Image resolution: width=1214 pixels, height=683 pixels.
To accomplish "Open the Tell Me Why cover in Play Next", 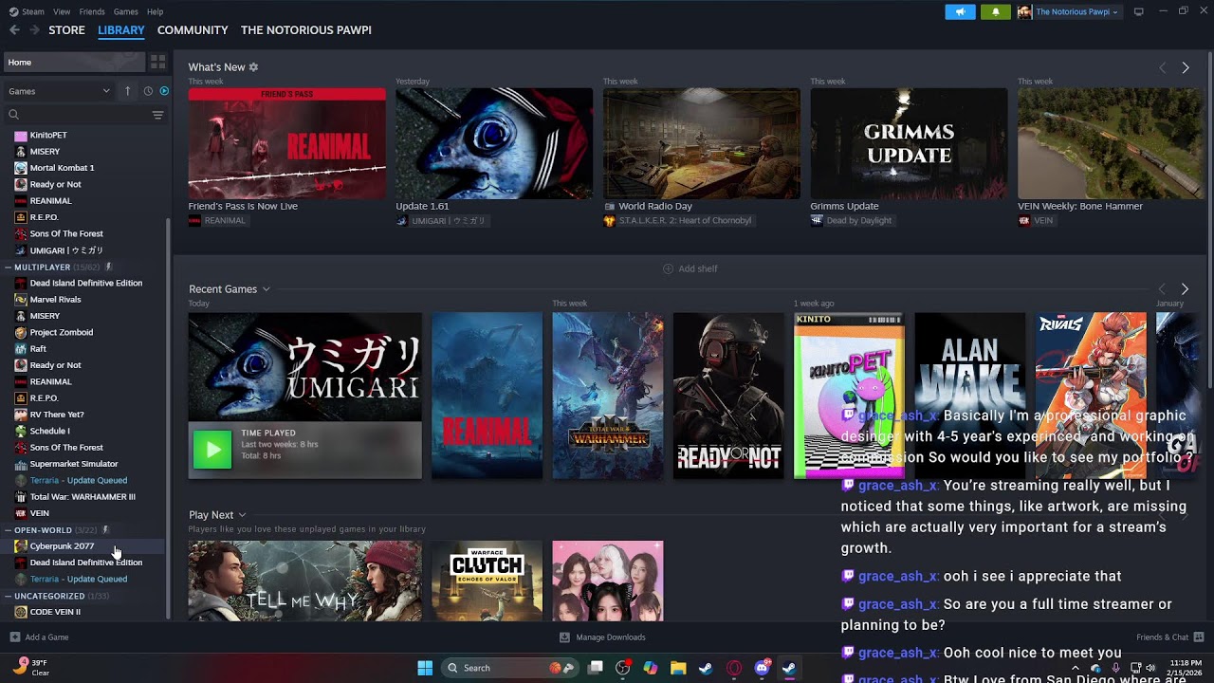I will pyautogui.click(x=305, y=581).
